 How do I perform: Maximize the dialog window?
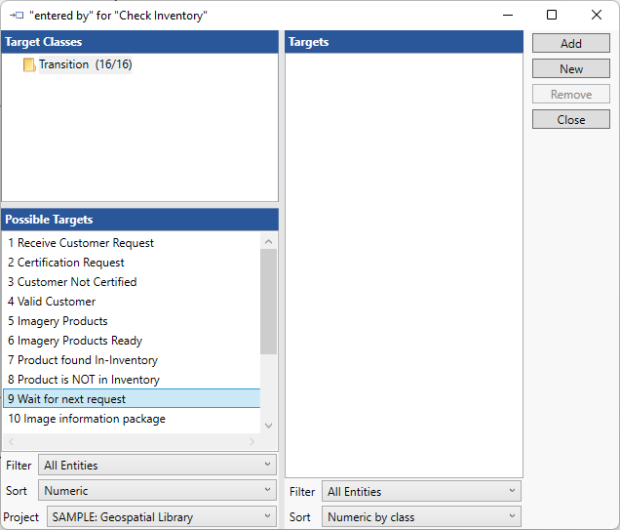[552, 16]
